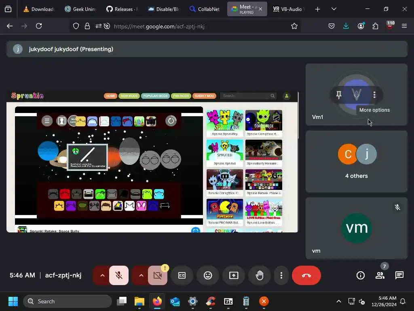414x311 pixels.
Task: Open Firefox account menu
Action: click(x=361, y=26)
